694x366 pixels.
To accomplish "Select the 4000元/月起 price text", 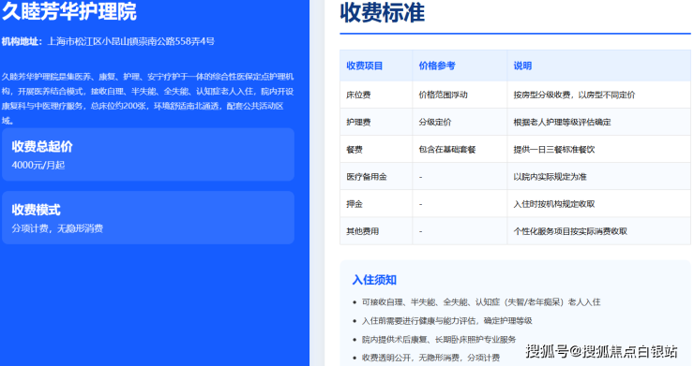I will coord(38,166).
